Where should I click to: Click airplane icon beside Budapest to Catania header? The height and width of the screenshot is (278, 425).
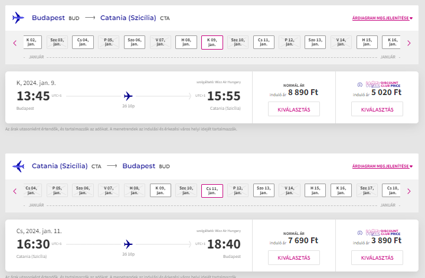coord(18,18)
